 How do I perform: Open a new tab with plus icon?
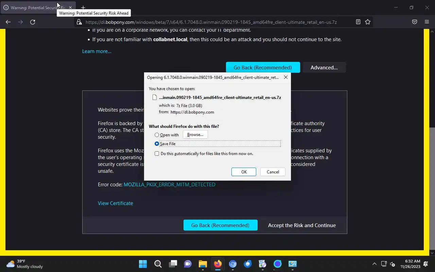83,7
